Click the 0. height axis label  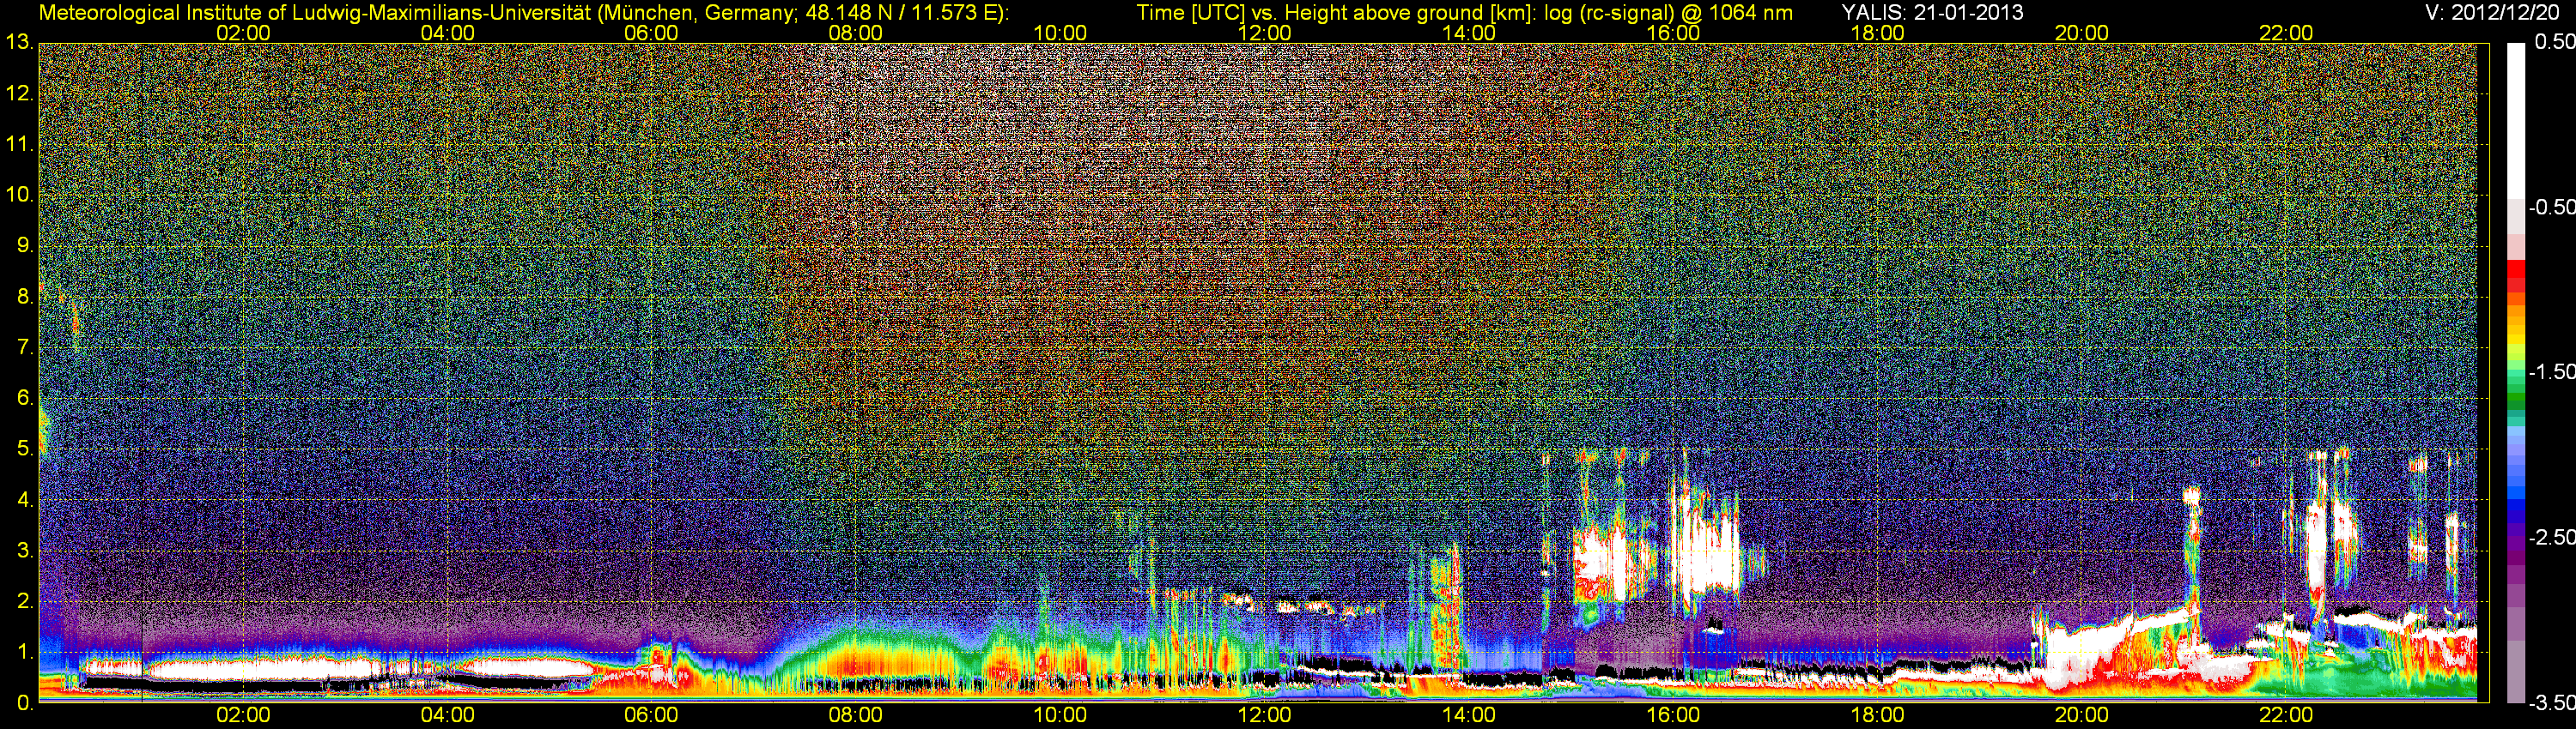[24, 704]
